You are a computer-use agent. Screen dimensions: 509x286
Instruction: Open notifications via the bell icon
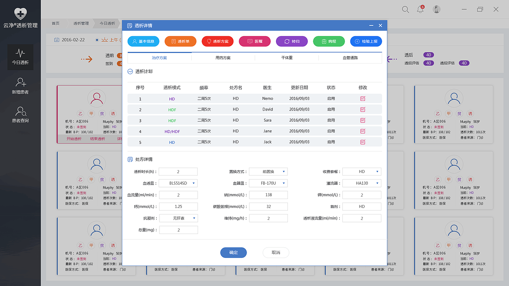coord(420,9)
